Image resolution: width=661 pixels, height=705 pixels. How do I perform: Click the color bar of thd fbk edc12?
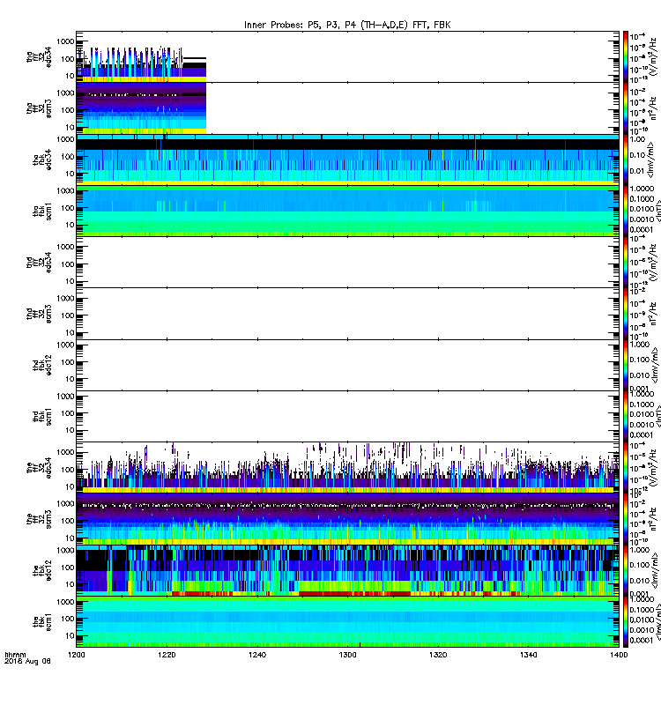coord(626,365)
